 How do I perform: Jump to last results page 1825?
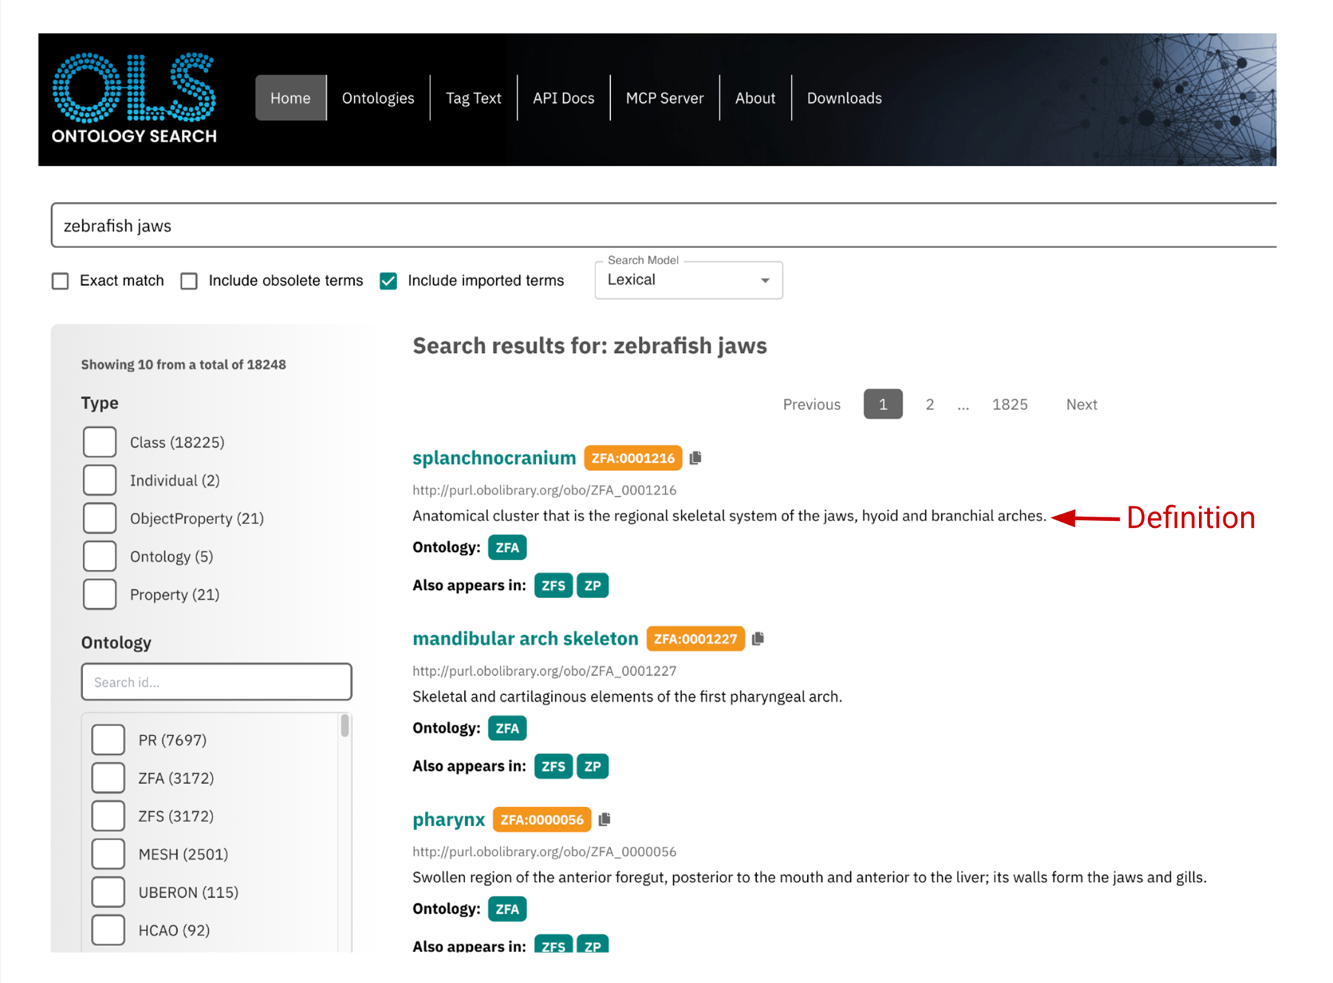[x=1010, y=404]
